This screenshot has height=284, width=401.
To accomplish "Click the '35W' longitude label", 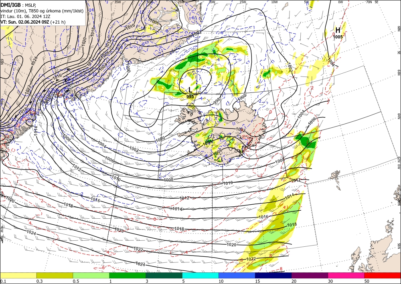I will [117, 2].
